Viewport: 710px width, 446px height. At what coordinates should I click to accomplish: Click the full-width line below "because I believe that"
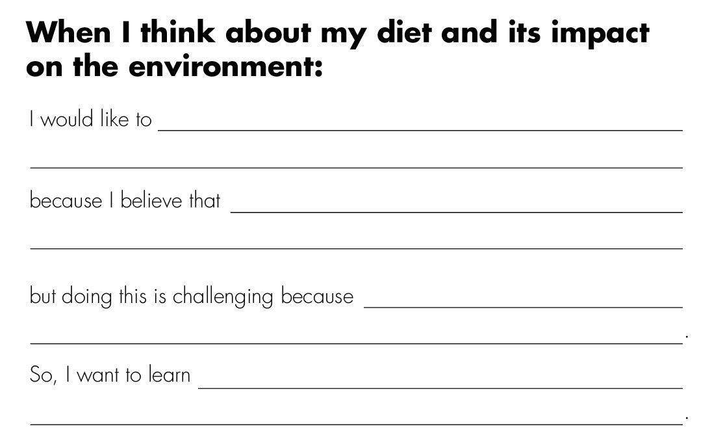(x=357, y=248)
